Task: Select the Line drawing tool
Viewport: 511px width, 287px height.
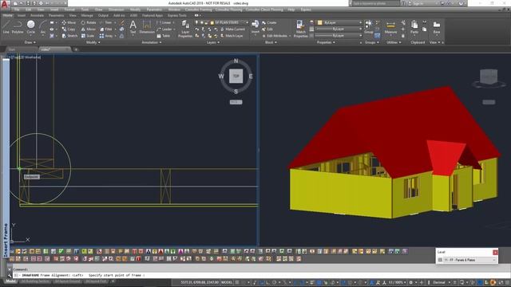Action: [6, 27]
